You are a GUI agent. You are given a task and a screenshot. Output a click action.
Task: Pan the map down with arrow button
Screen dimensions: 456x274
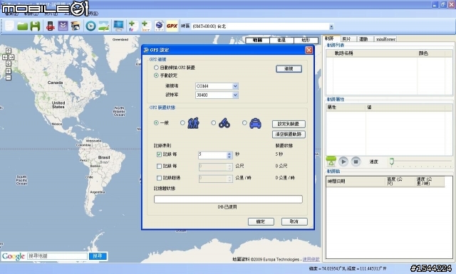[x=9, y=63]
